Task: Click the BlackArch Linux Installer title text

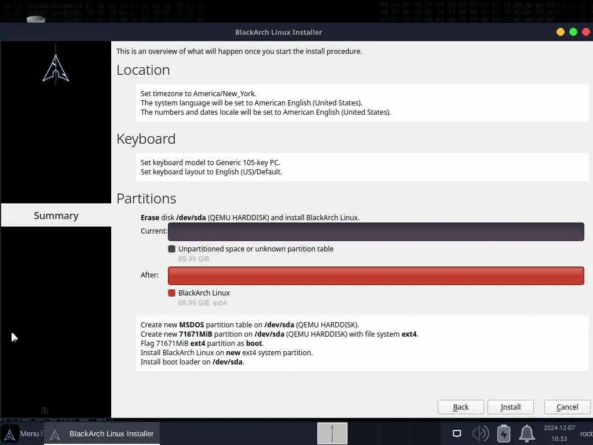Action: [279, 32]
